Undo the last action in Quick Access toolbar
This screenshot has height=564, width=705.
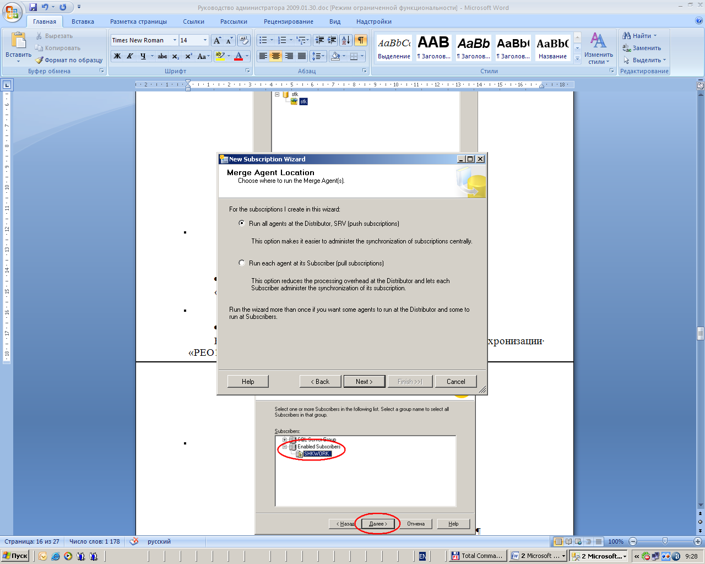[x=45, y=7]
